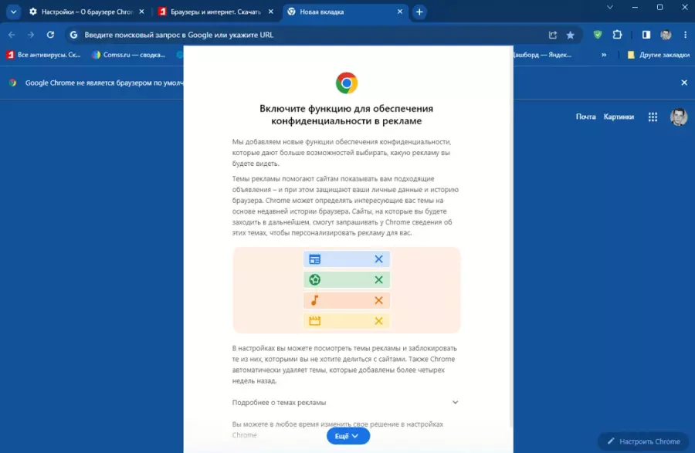Viewport: 695px width, 453px height.
Task: Click the 'Ещё' button with chevron
Action: click(x=348, y=436)
